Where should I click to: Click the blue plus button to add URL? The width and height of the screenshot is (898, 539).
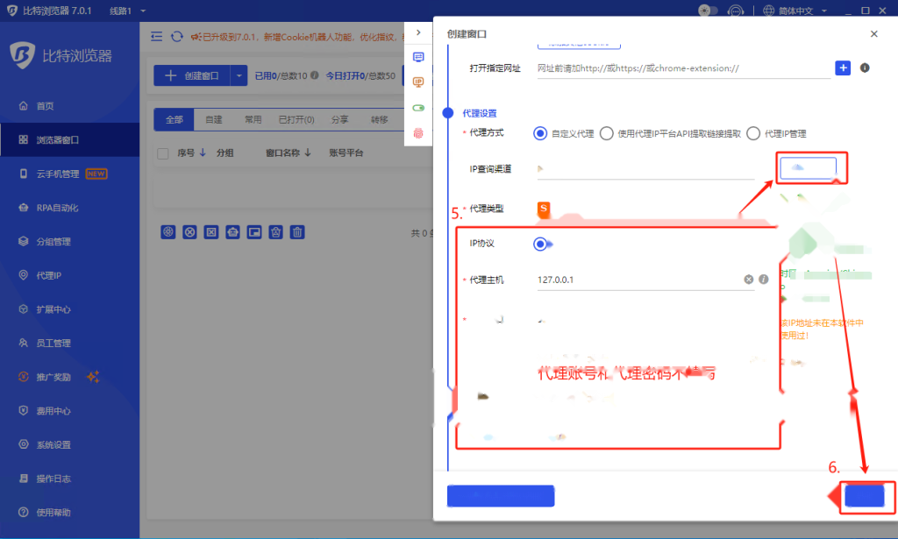(843, 68)
